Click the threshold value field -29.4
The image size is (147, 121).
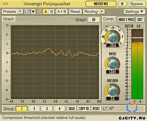point(112,45)
